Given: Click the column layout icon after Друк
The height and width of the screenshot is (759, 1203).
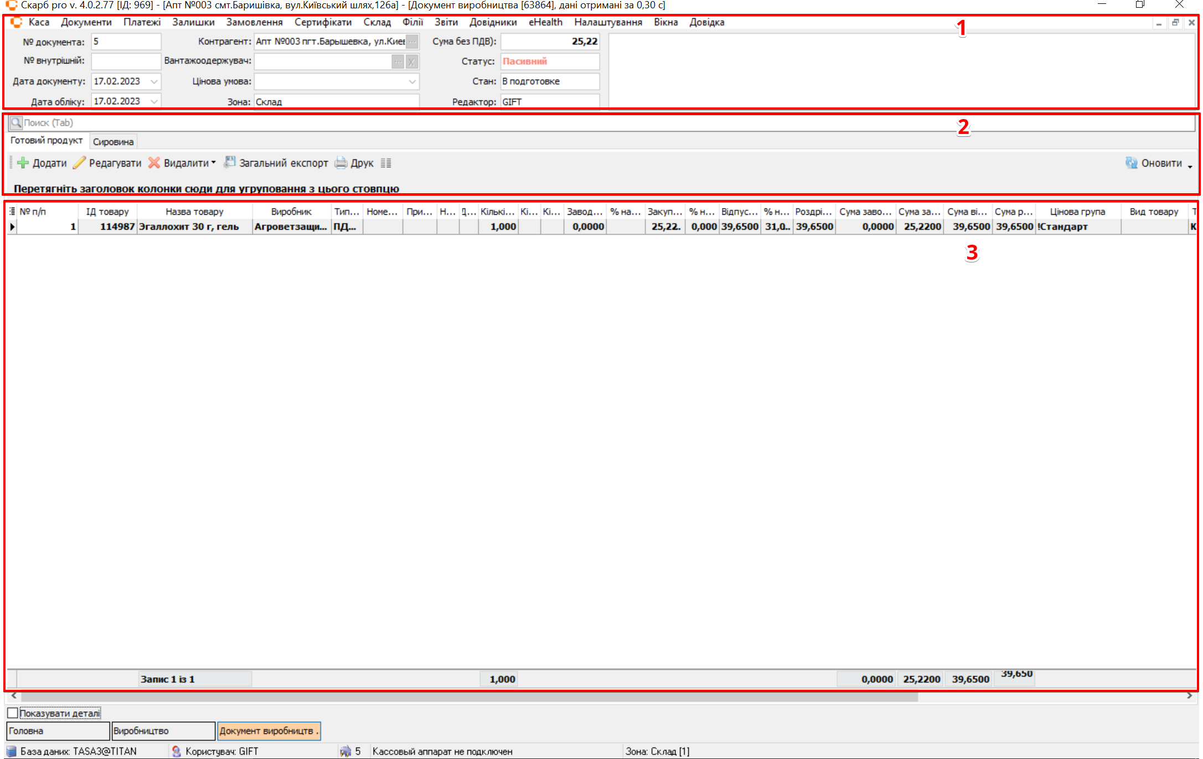Looking at the screenshot, I should (386, 163).
